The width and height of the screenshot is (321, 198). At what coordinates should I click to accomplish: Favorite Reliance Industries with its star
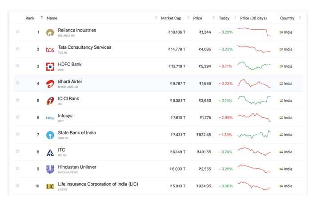coord(18,31)
